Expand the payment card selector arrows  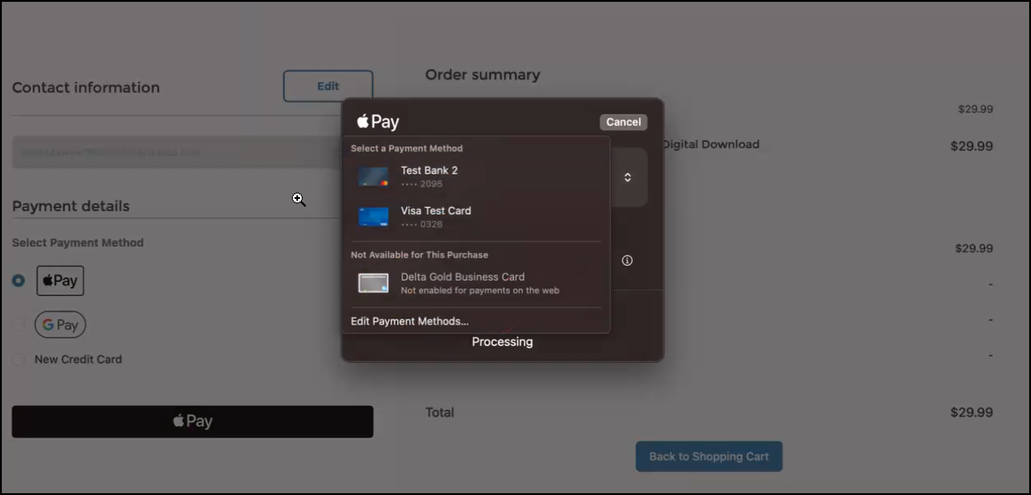click(628, 177)
